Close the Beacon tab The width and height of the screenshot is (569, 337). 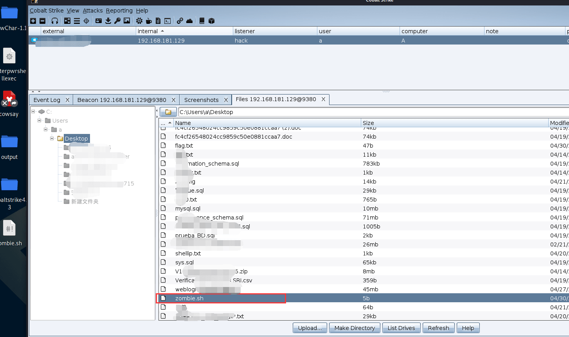[x=173, y=100]
